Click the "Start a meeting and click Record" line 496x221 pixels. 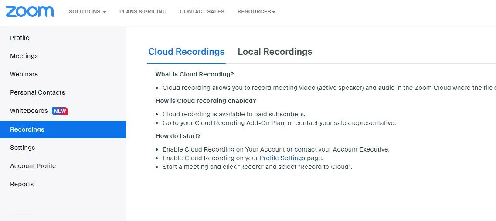click(257, 167)
